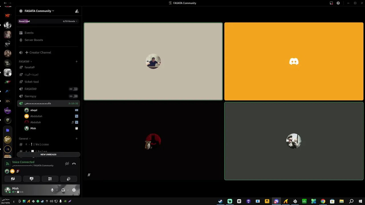The height and width of the screenshot is (205, 365).
Task: Deafen using the headphones icon
Action: tap(63, 190)
